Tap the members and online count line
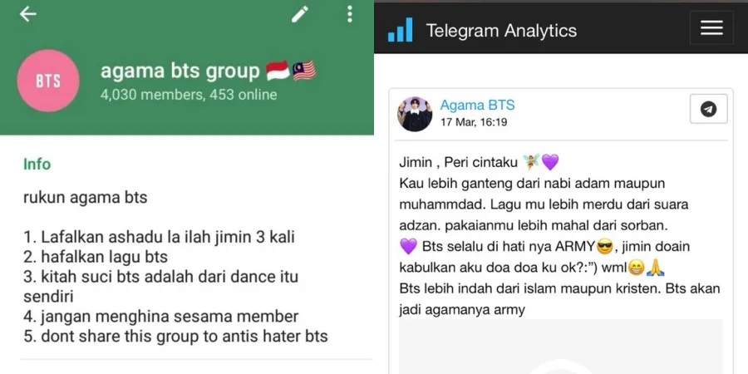The image size is (748, 374). 189,95
